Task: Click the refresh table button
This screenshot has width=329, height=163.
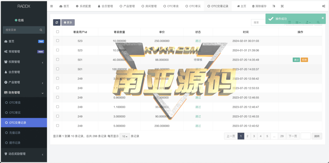Action: pyautogui.click(x=57, y=22)
